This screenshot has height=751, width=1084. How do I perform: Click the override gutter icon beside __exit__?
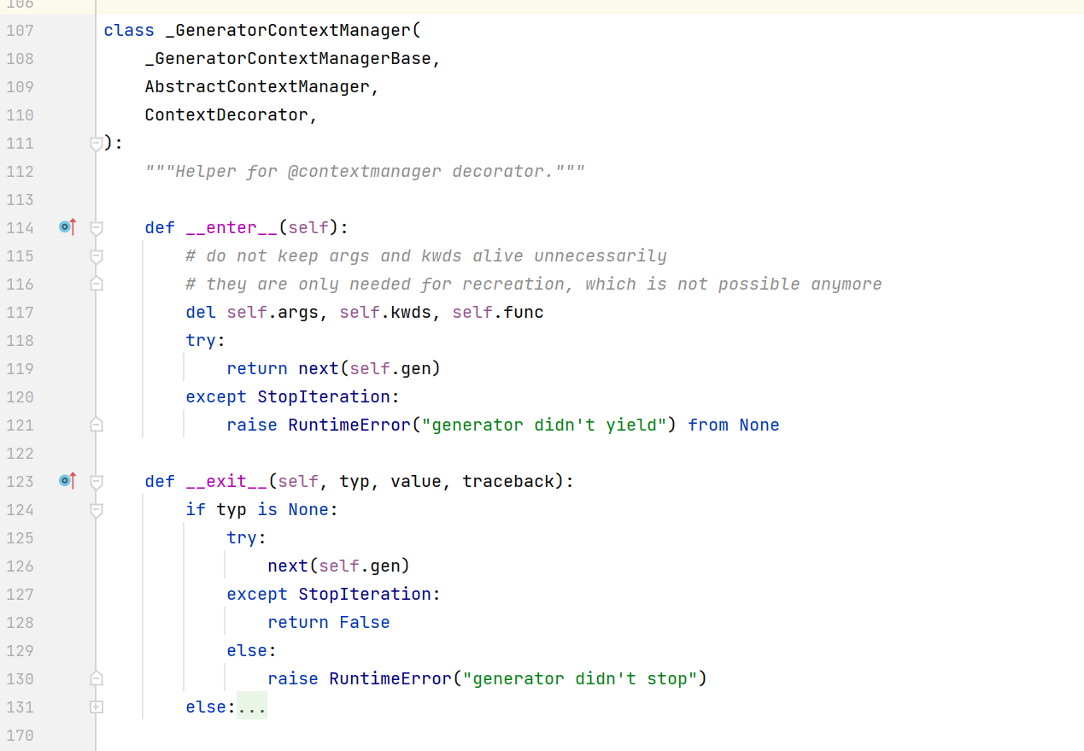[x=67, y=481]
